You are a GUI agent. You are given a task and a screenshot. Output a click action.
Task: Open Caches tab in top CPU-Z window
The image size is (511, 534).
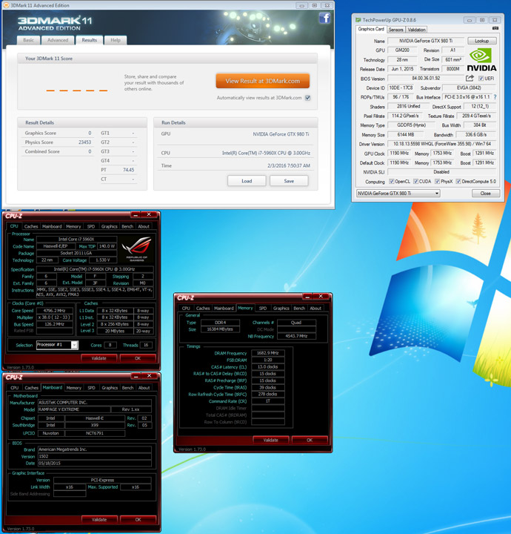31,226
